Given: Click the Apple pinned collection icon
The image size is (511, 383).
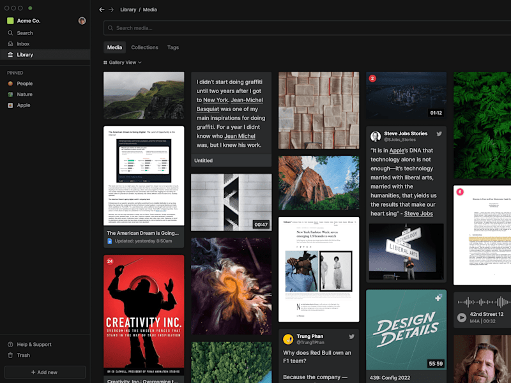Looking at the screenshot, I should 10,105.
